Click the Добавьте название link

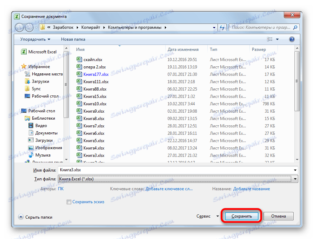[x=252, y=189]
